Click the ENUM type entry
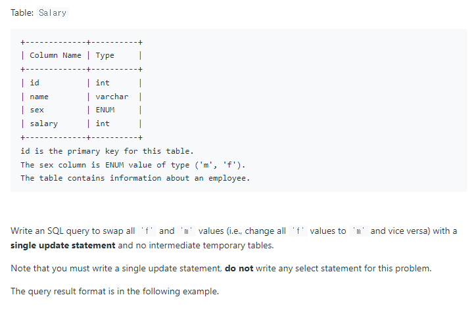This screenshot has width=476, height=316. 105,110
